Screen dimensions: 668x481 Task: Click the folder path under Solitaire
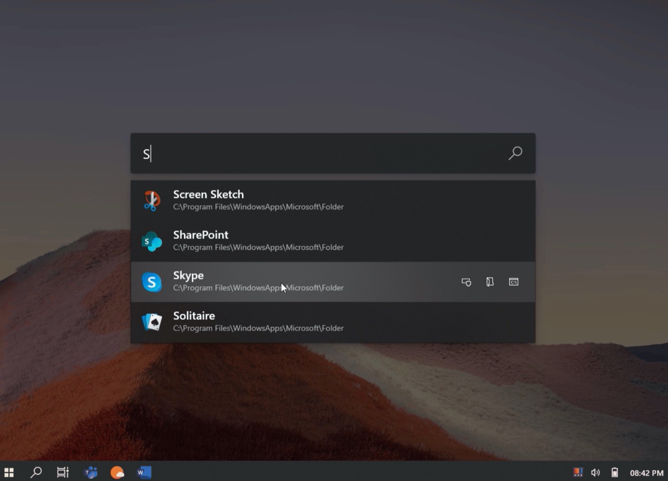(258, 328)
